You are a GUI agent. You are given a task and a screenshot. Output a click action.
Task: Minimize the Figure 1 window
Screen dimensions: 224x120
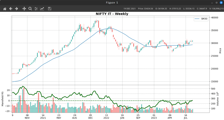212,3
